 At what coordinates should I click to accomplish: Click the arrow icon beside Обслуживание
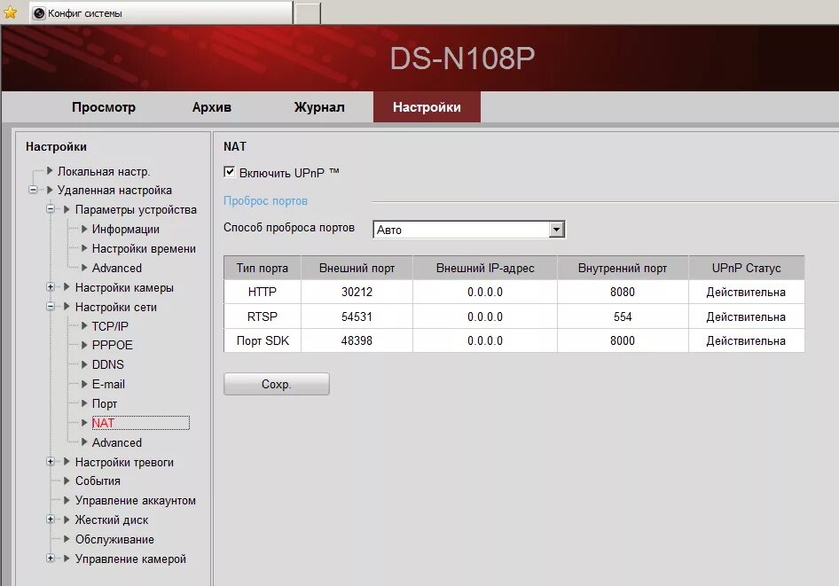click(x=67, y=539)
